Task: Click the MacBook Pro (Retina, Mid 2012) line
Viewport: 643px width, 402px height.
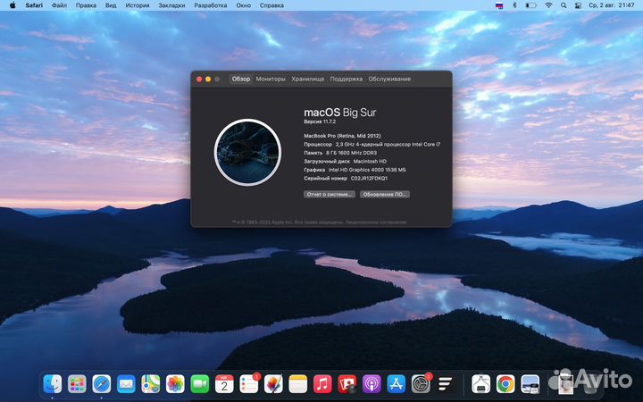Action: (342, 136)
